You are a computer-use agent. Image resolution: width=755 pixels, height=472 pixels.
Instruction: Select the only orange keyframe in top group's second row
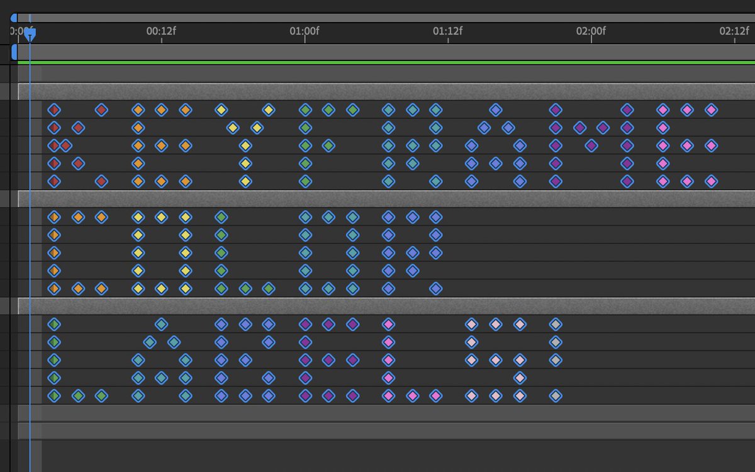(138, 128)
